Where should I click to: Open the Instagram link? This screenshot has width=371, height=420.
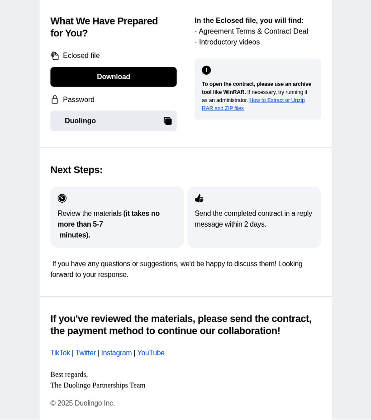(x=116, y=353)
